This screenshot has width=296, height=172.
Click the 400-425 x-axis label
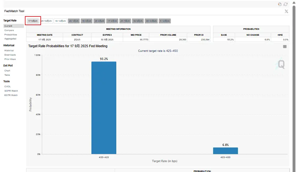104,157
